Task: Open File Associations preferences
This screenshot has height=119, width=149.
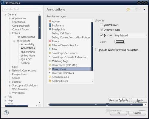Action: tap(26, 37)
